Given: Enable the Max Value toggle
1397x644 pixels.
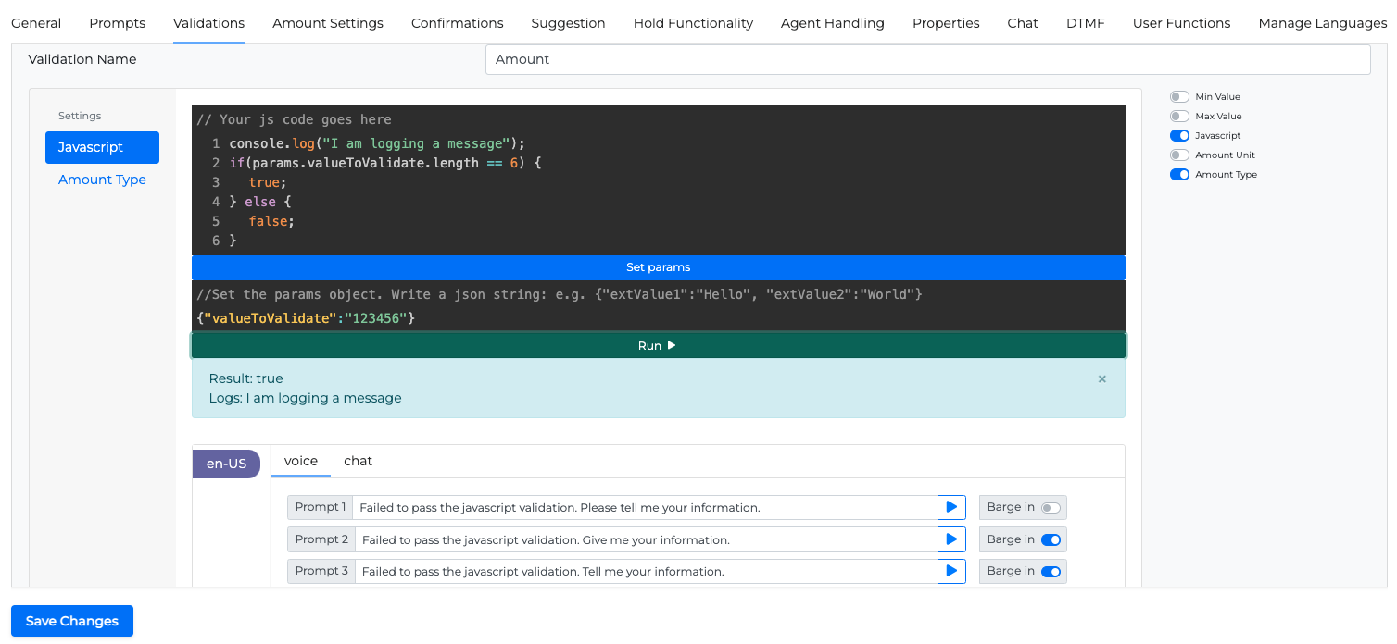Looking at the screenshot, I should 1179,117.
